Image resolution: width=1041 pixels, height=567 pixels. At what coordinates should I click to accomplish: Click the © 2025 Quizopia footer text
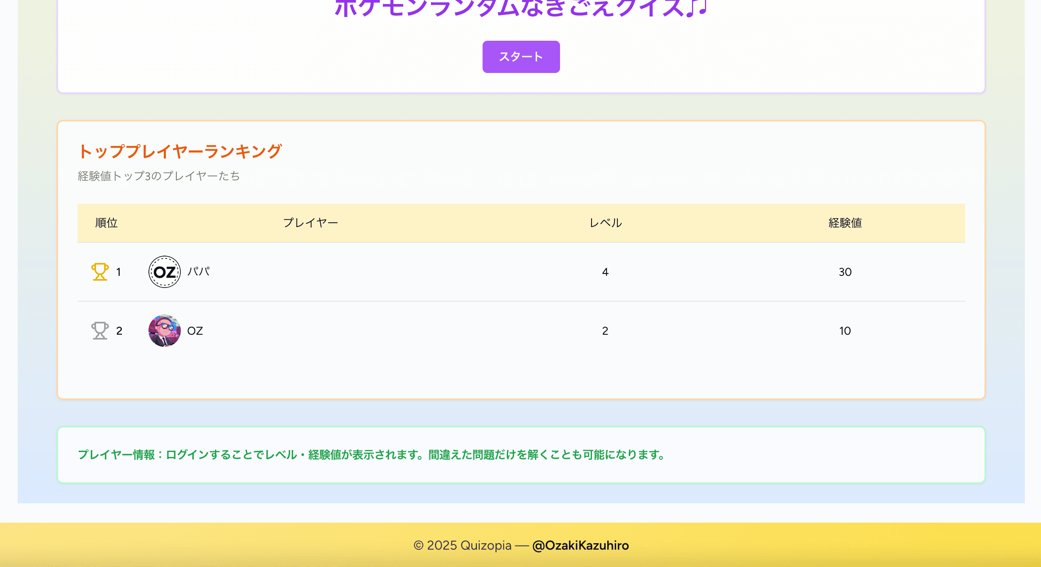462,545
